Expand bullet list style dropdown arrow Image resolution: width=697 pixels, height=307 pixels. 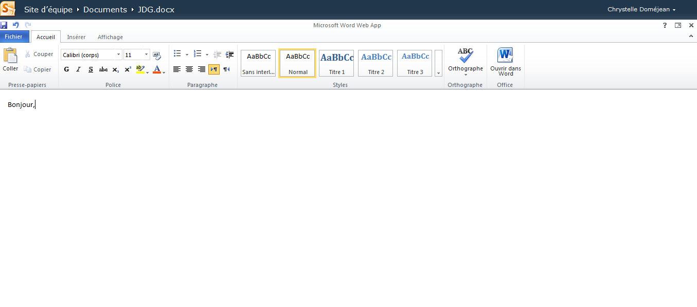[x=187, y=55]
